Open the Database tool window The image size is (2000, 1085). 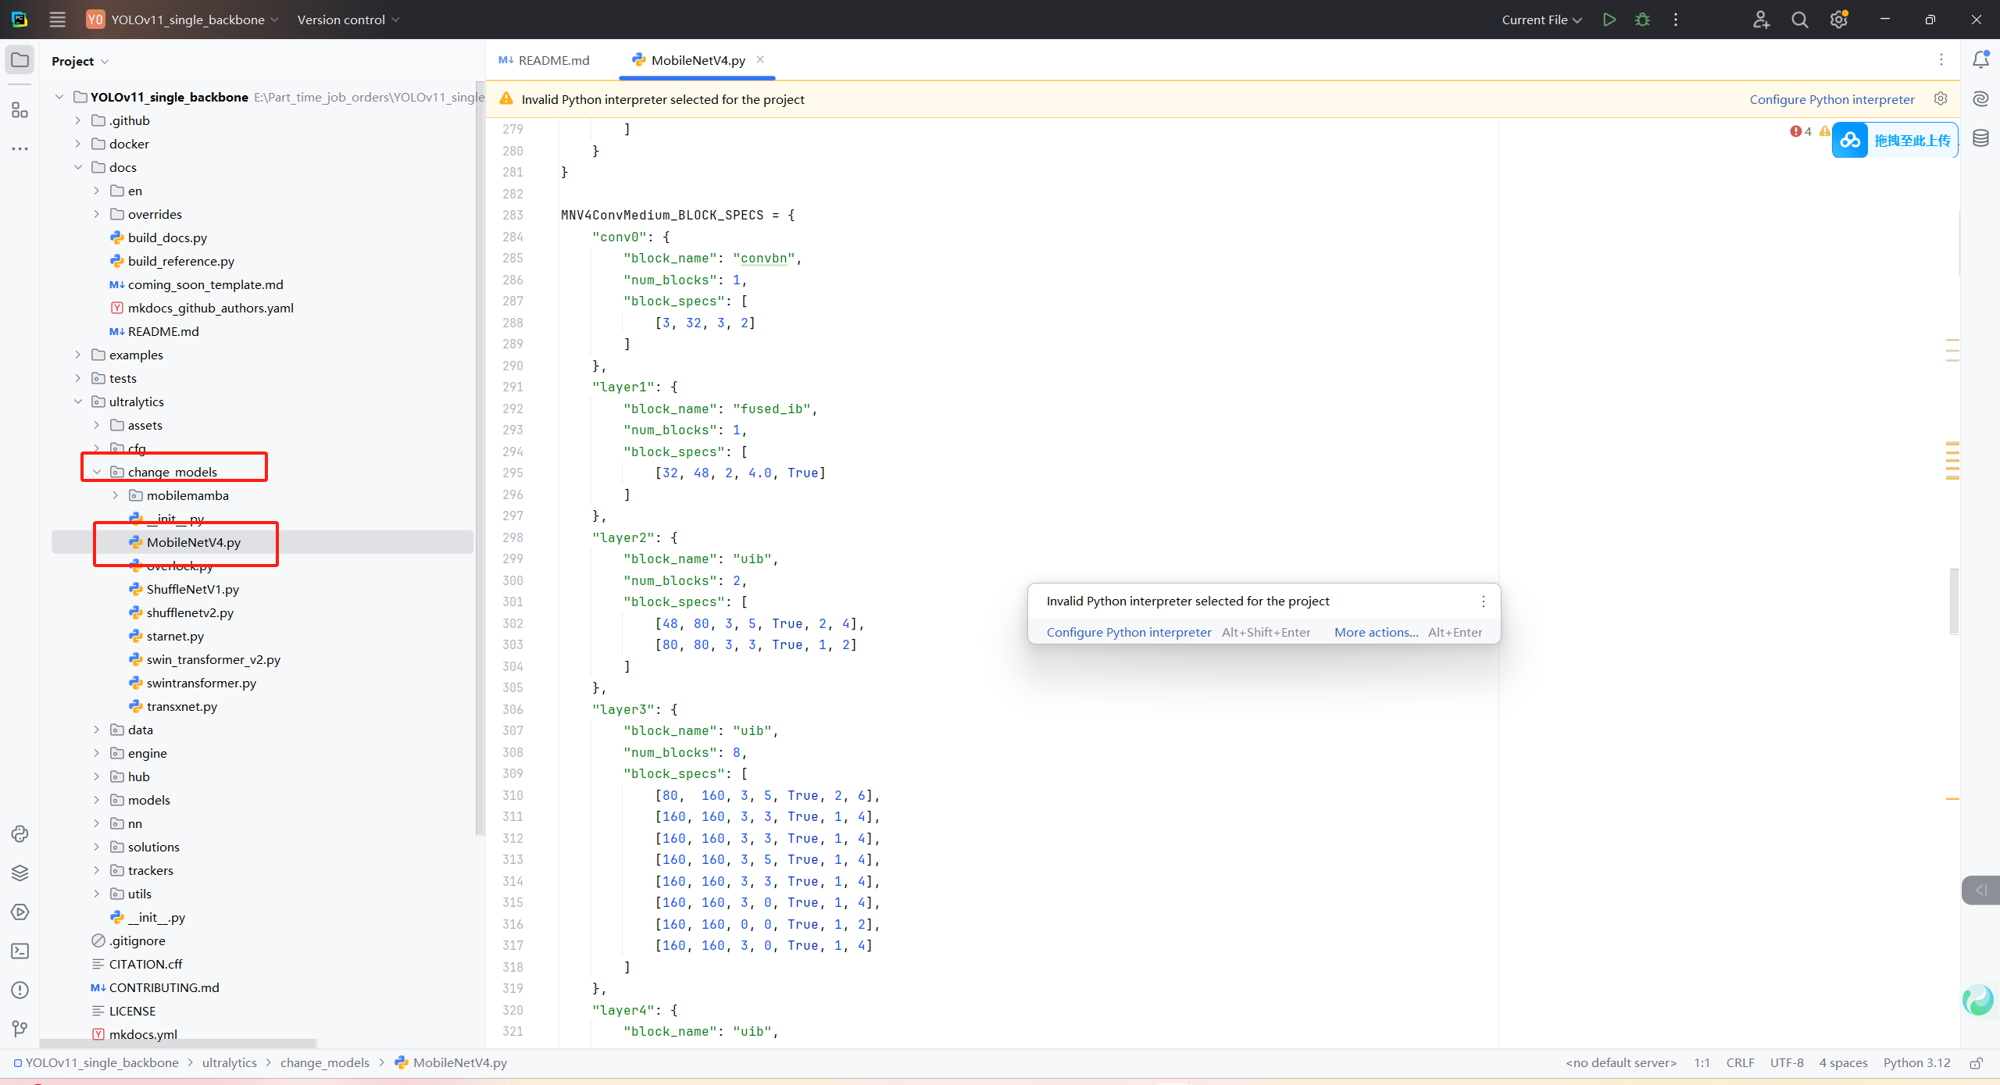(1980, 138)
